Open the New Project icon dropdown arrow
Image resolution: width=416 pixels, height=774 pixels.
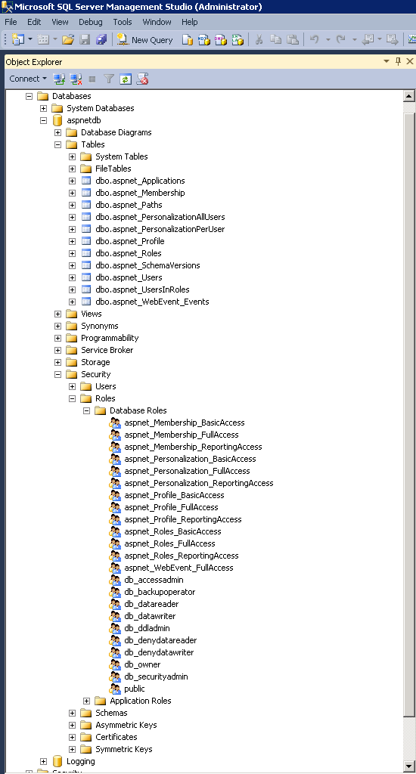tap(30, 39)
